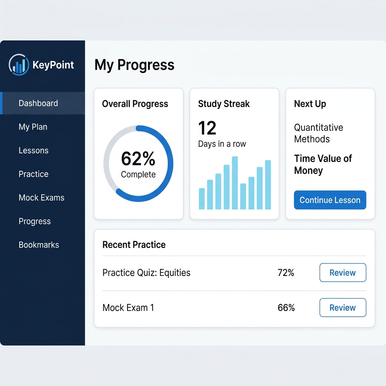The width and height of the screenshot is (386, 386).
Task: Click the Study Streak bar chart
Action: click(x=235, y=183)
